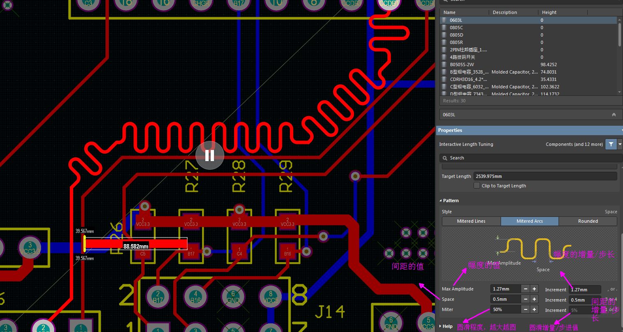Click the Miter Increment 5% field
Image resolution: width=623 pixels, height=332 pixels.
coord(585,310)
